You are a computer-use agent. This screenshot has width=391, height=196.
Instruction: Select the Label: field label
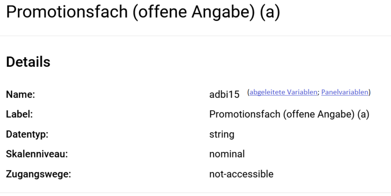click(x=20, y=115)
